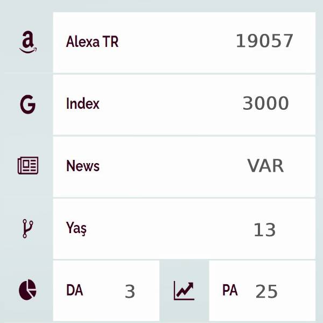Screen dimensions: 323x323
Task: Click the News row panel
Action: click(172, 166)
